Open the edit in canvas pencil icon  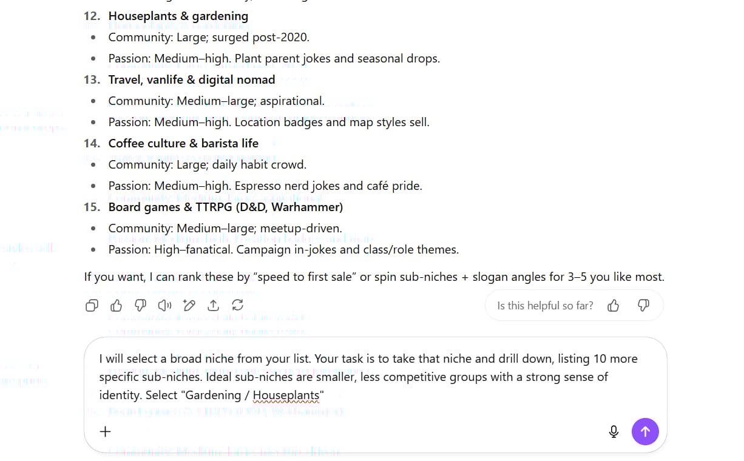[189, 306]
